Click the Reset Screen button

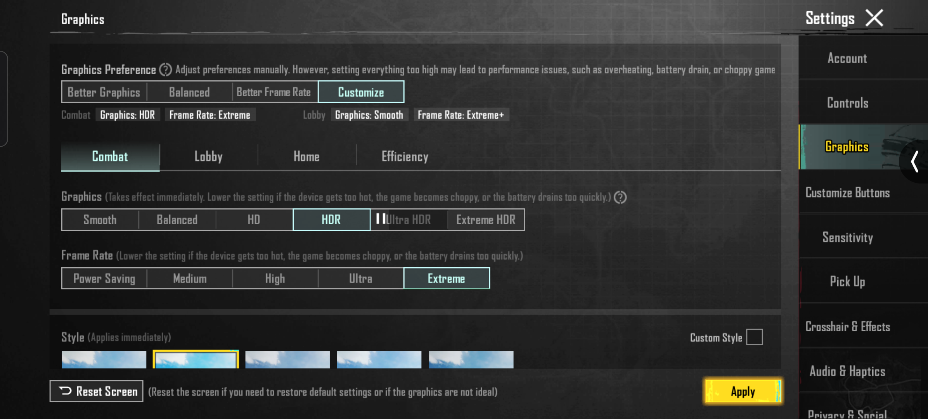pos(97,391)
